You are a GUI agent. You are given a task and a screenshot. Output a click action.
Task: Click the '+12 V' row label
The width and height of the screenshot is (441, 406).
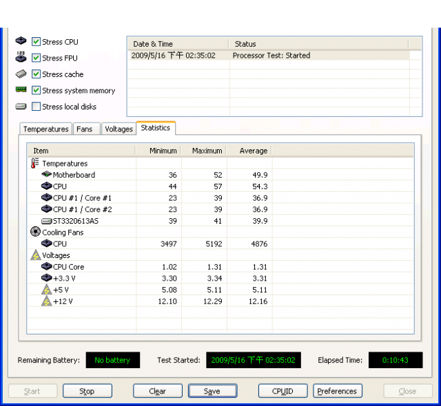pyautogui.click(x=63, y=301)
